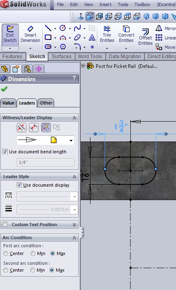Expand the Post for Picket Rail tree
Screen dimensions: 176x290
[x=83, y=65]
